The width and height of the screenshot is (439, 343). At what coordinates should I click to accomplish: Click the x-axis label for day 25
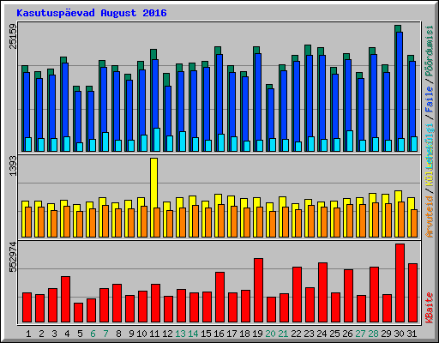point(334,334)
